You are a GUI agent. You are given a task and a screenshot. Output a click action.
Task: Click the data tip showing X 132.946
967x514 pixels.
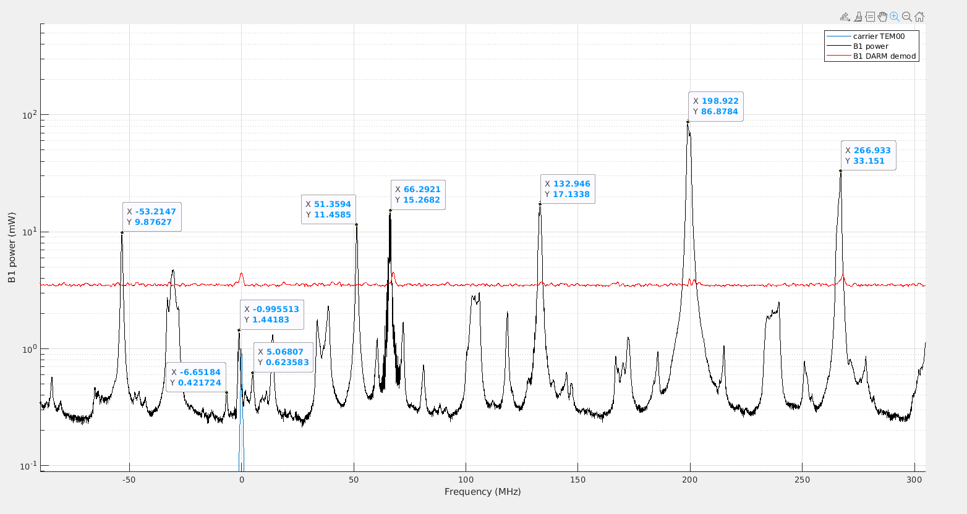click(x=567, y=189)
